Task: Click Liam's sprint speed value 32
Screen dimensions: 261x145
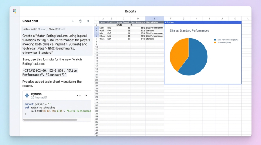Action: (x=123, y=28)
